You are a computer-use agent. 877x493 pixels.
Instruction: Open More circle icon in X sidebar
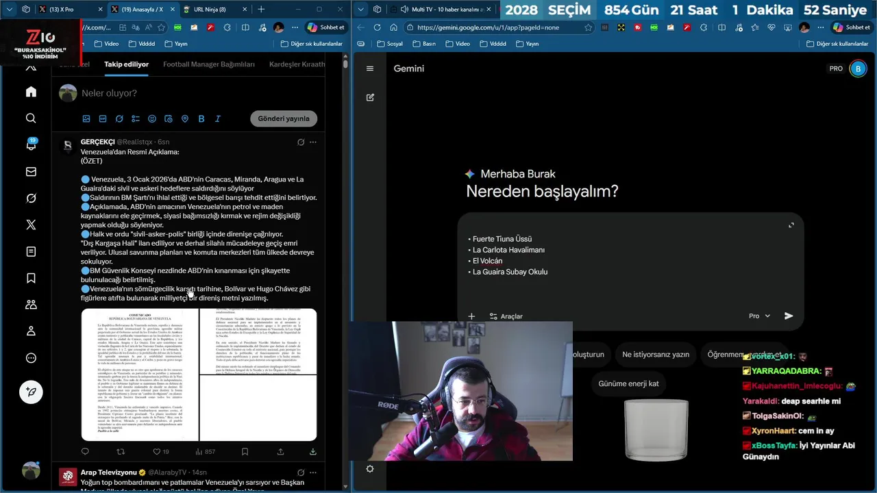tap(31, 358)
